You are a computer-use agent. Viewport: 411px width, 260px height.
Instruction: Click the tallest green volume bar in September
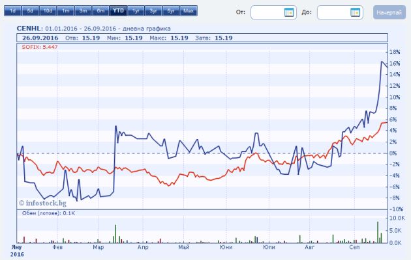tap(378, 232)
